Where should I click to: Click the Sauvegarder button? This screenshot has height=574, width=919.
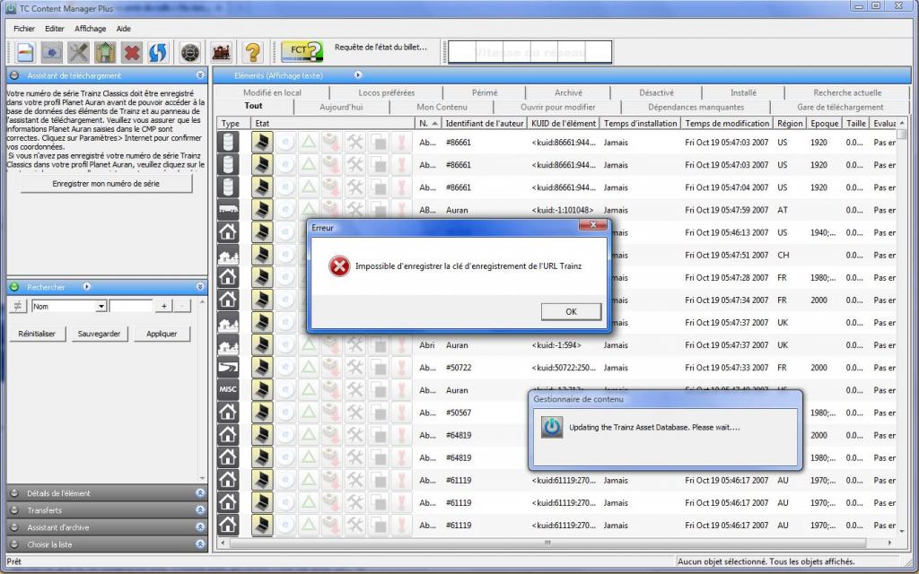point(99,334)
